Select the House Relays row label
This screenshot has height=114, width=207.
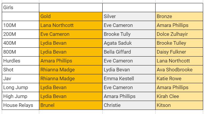[x=21, y=105]
